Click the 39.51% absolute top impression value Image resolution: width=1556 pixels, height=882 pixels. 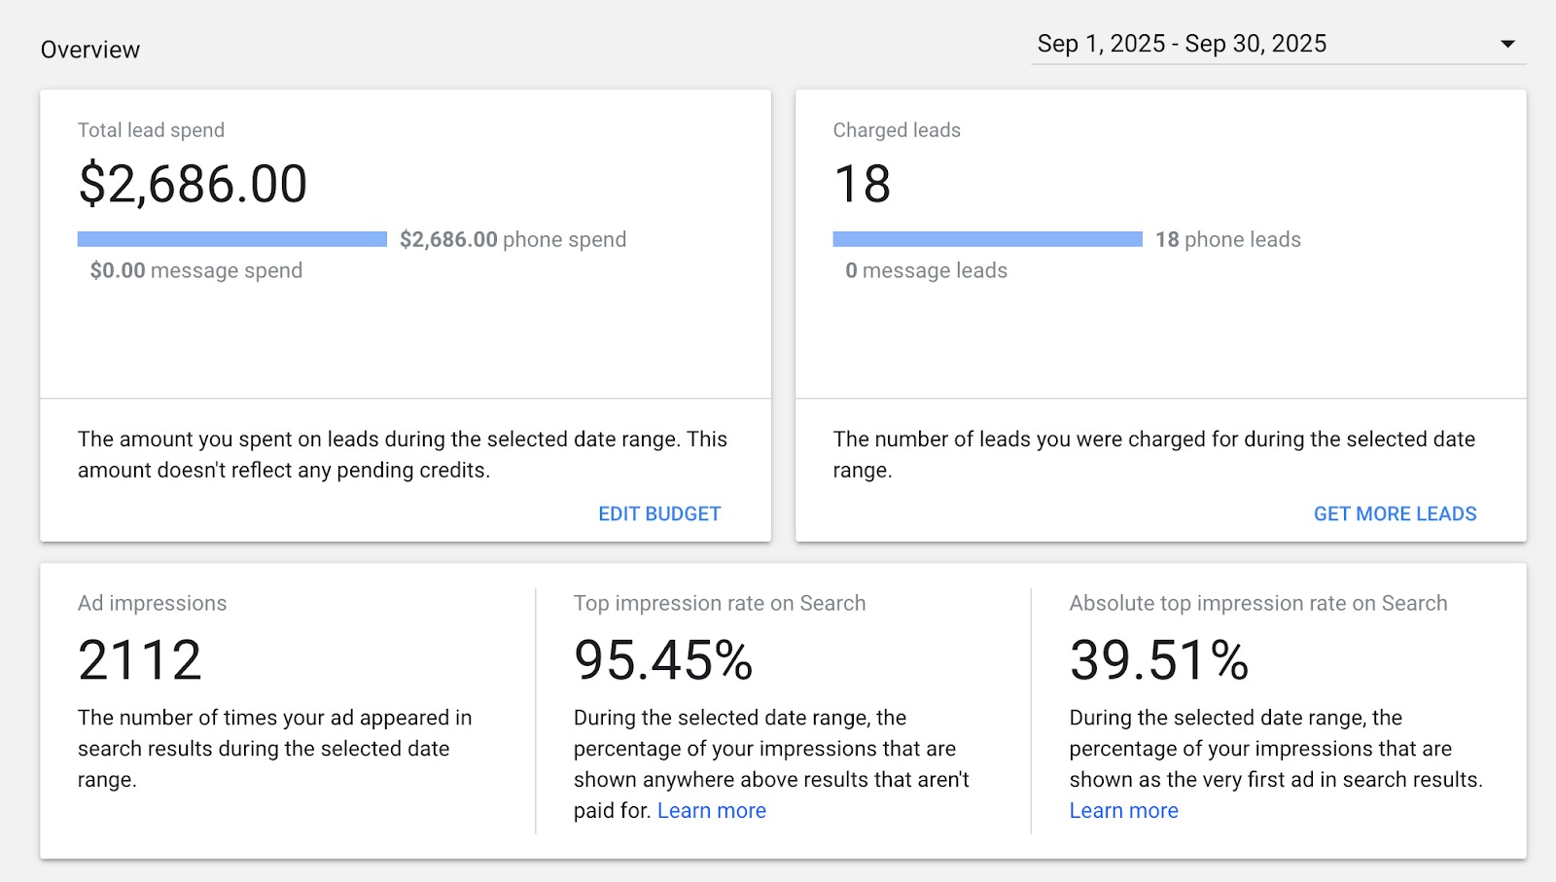click(x=1158, y=660)
